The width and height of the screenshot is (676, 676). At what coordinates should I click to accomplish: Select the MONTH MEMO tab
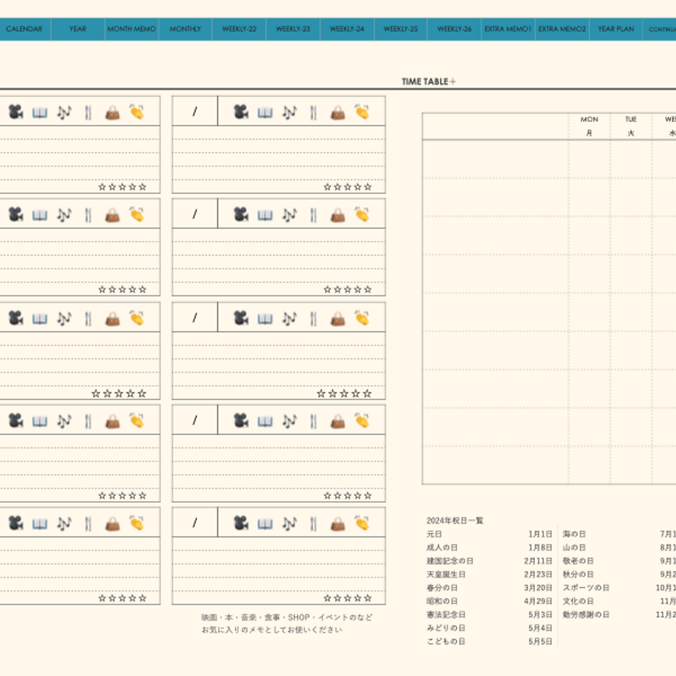[132, 29]
